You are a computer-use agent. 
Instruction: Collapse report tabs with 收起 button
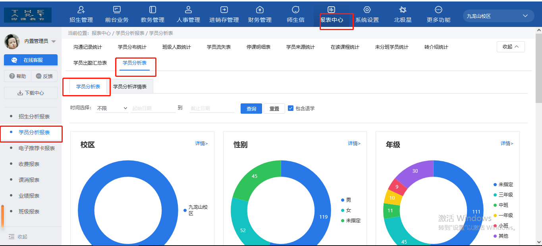[x=511, y=47]
